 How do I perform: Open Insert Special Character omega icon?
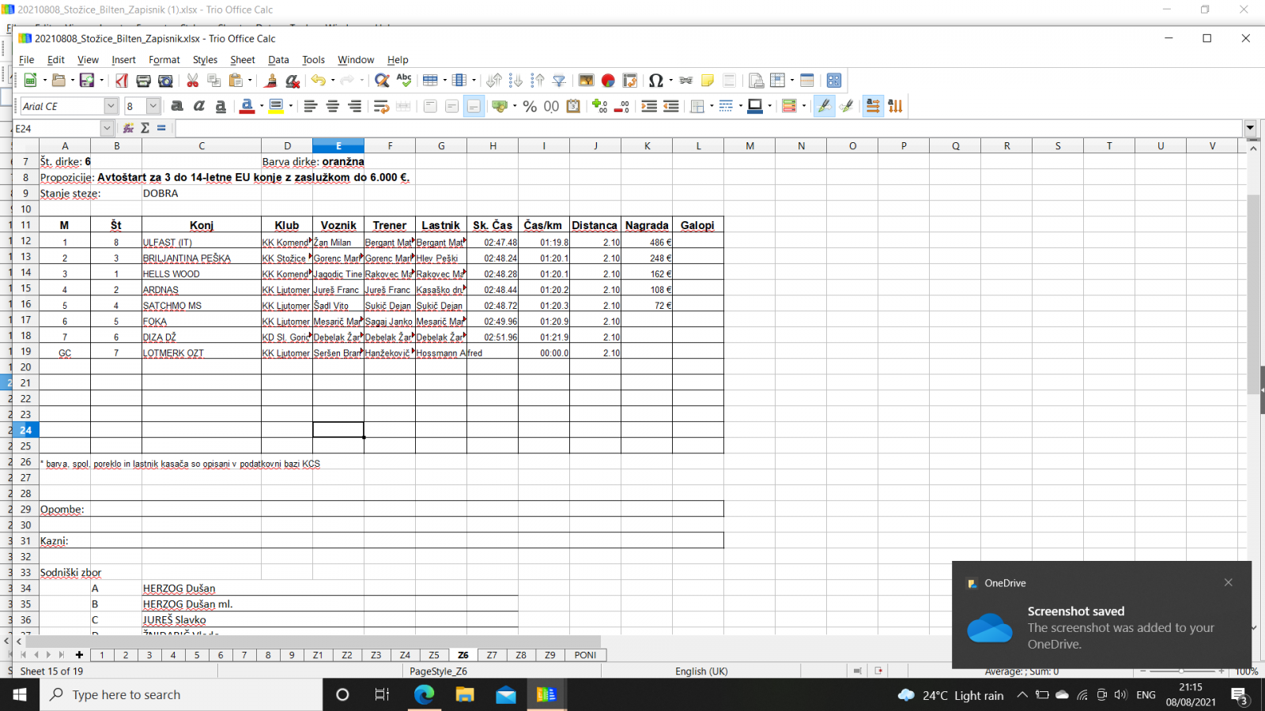tap(655, 81)
